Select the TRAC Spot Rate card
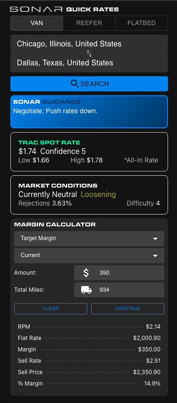The image size is (177, 403). (x=89, y=152)
